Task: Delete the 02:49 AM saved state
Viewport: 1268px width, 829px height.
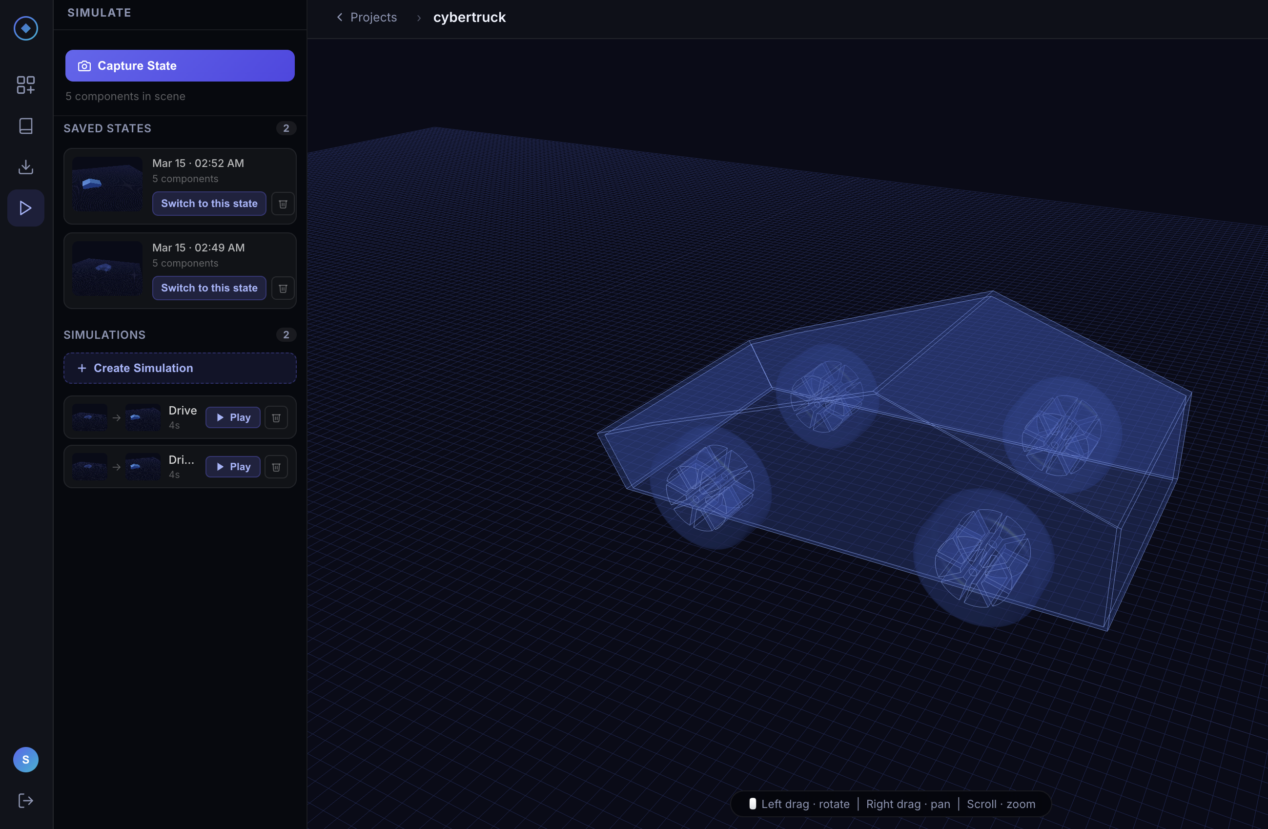Action: point(283,288)
